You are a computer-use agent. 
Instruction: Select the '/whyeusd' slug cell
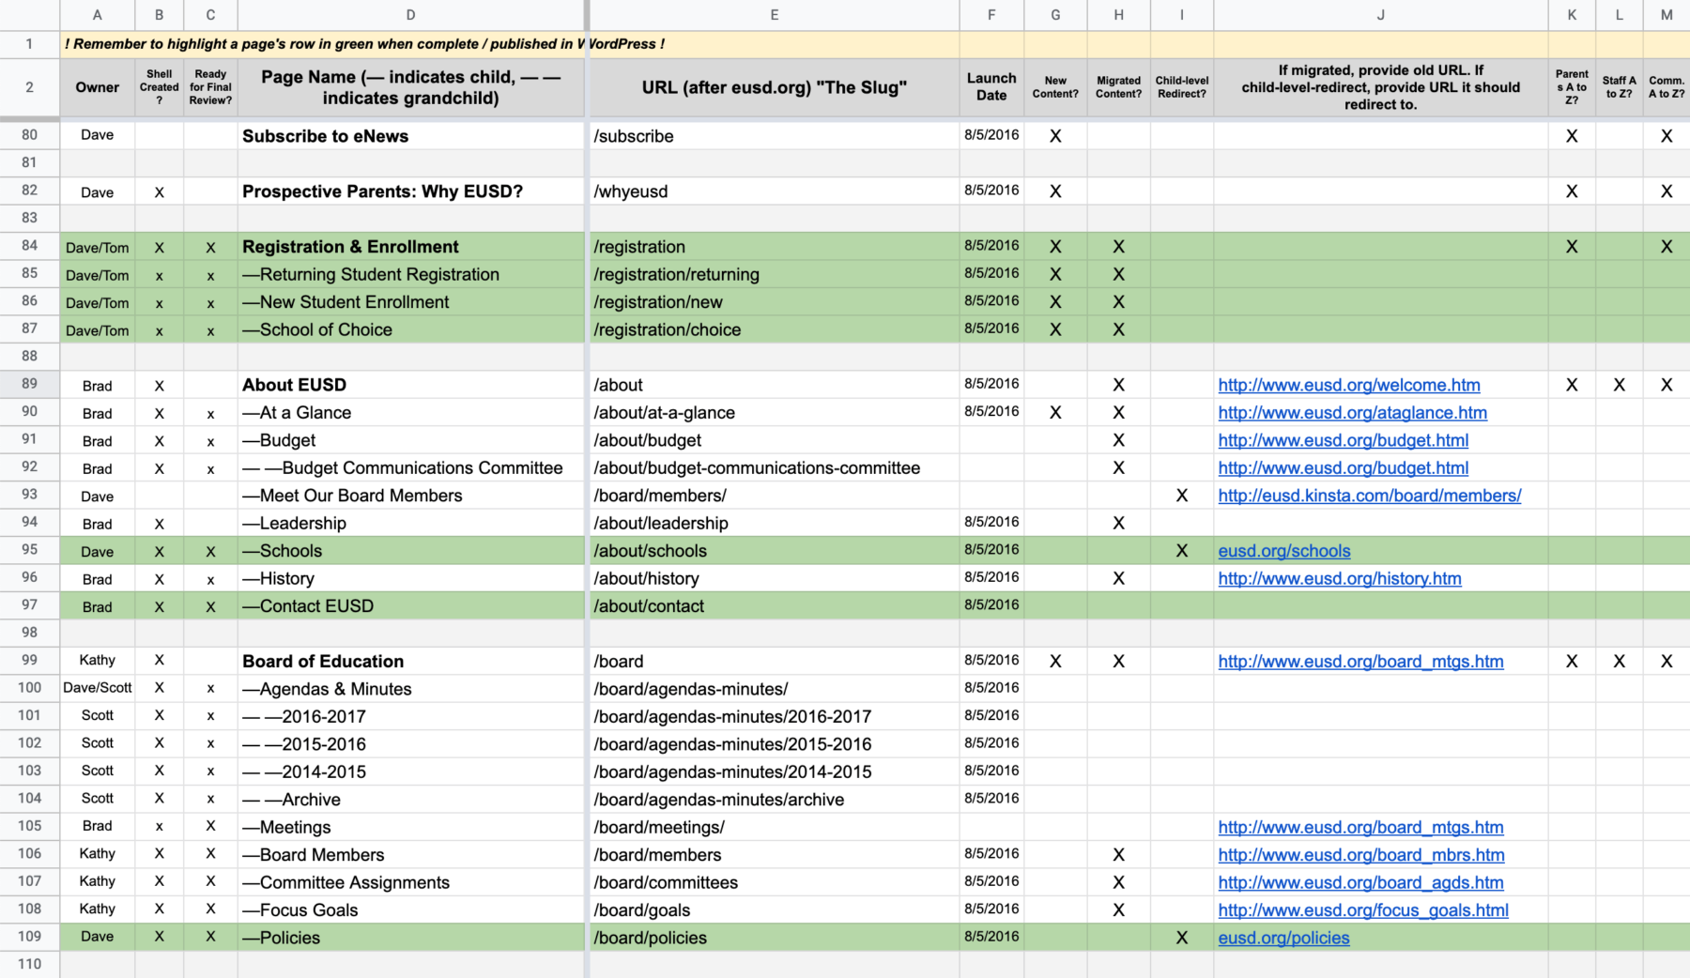tap(775, 191)
